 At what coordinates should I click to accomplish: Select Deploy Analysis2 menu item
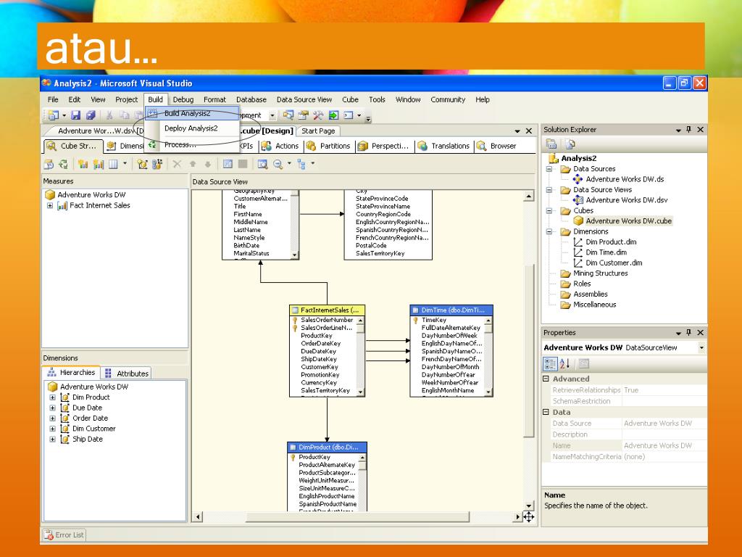(191, 128)
